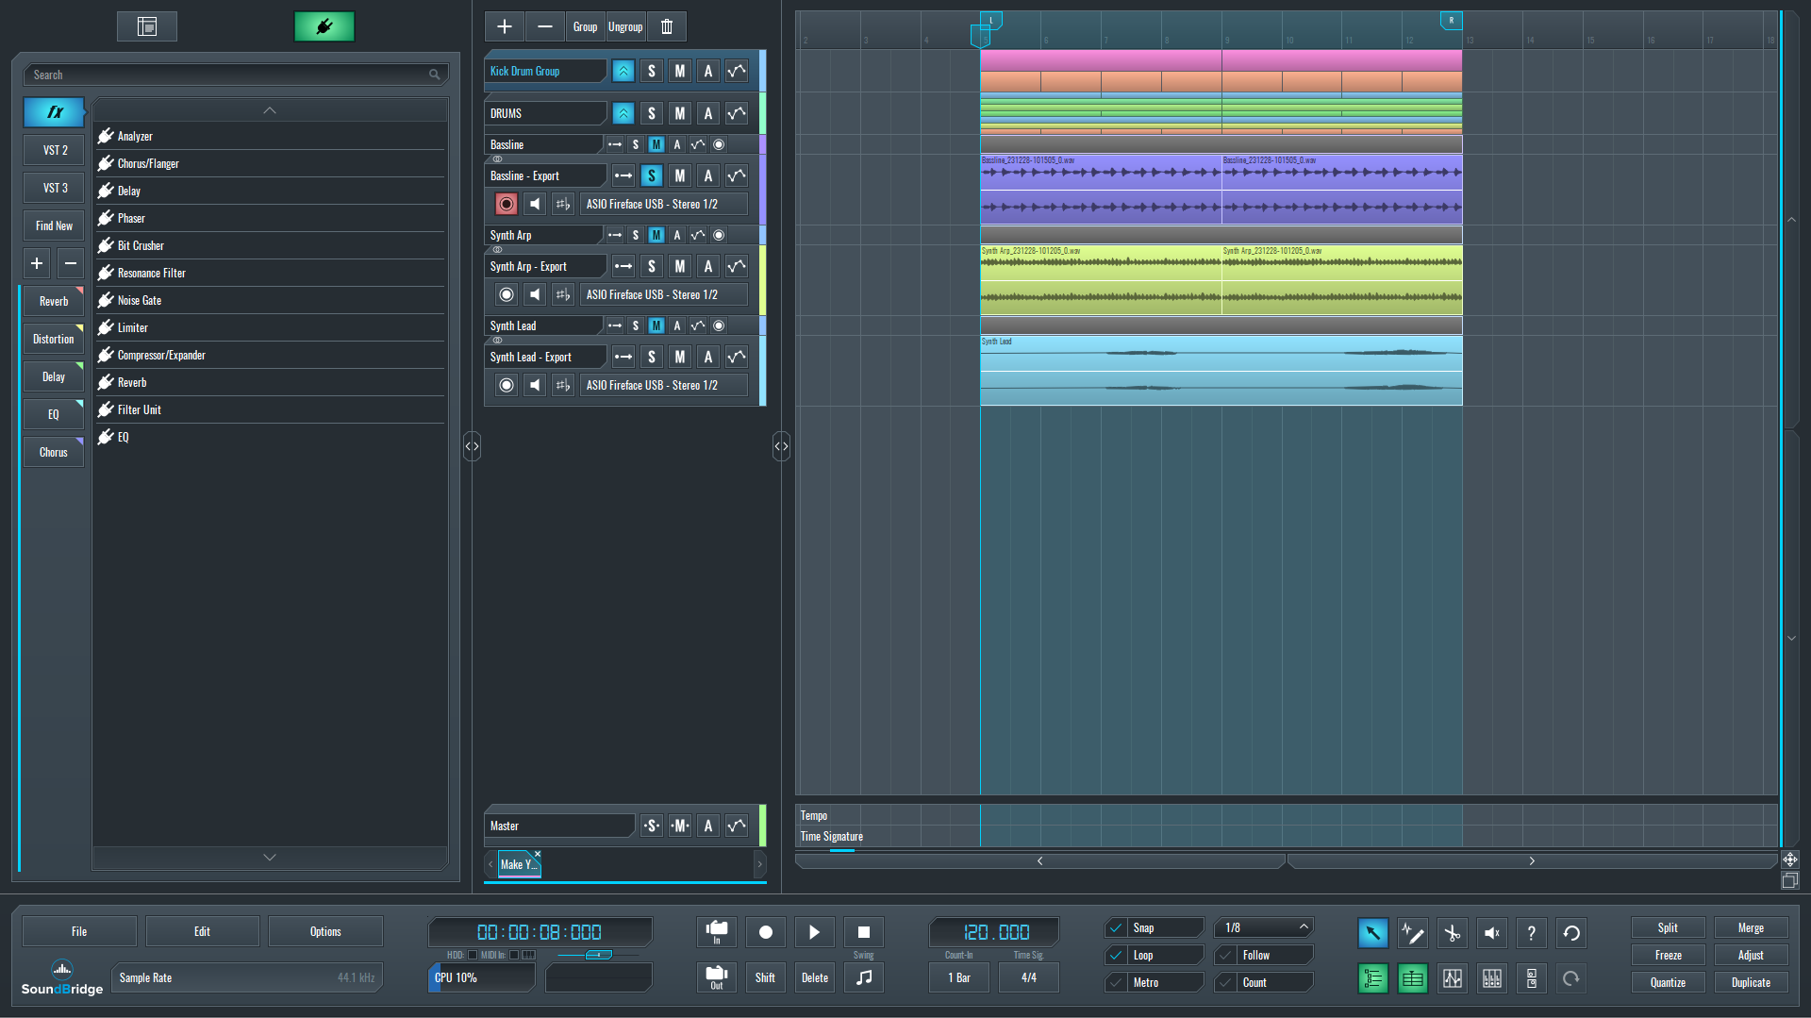This screenshot has width=1811, height=1018.
Task: Open Bassline - Export input dropdown
Action: coord(665,204)
